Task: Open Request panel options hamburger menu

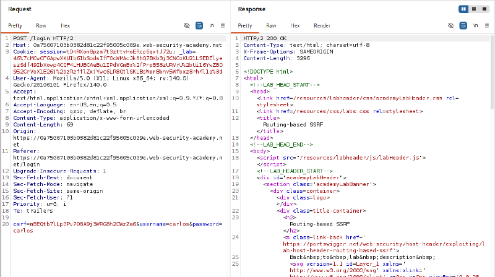Action: point(223,25)
